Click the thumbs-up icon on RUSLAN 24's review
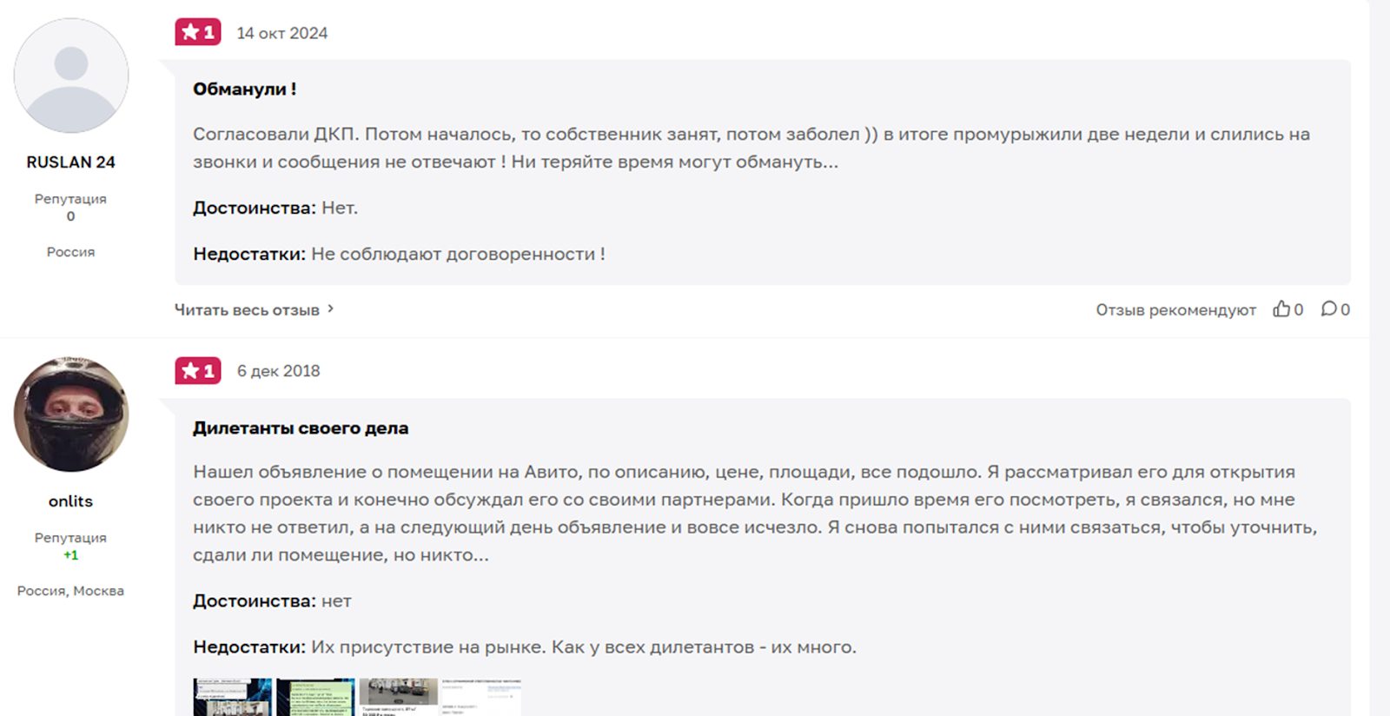 click(x=1281, y=309)
